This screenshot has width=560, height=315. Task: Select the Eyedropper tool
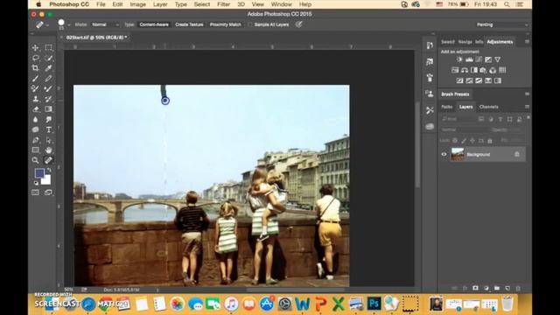point(49,68)
